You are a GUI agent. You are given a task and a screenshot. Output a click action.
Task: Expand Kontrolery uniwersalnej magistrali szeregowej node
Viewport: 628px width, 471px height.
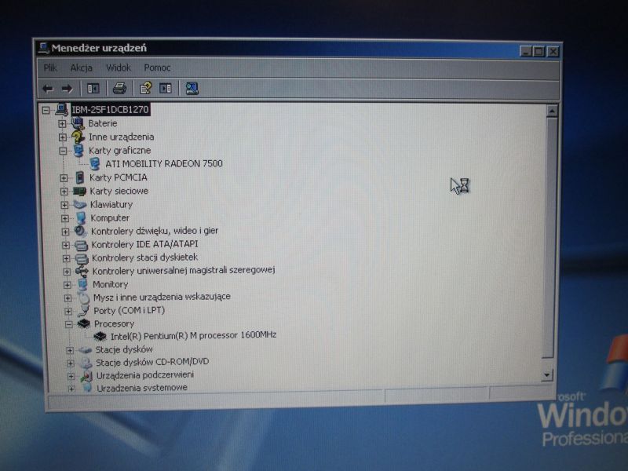(x=67, y=272)
